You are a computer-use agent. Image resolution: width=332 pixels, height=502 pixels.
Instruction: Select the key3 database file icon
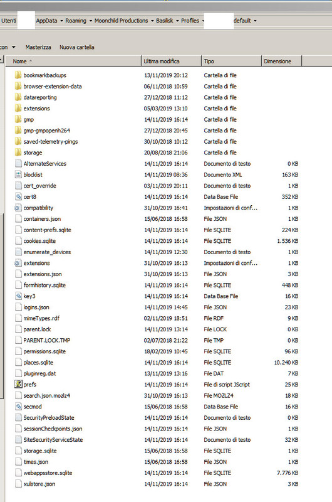coord(19,296)
